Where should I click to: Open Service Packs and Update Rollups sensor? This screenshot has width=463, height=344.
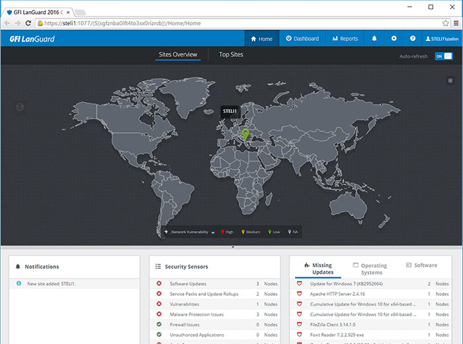point(215,294)
